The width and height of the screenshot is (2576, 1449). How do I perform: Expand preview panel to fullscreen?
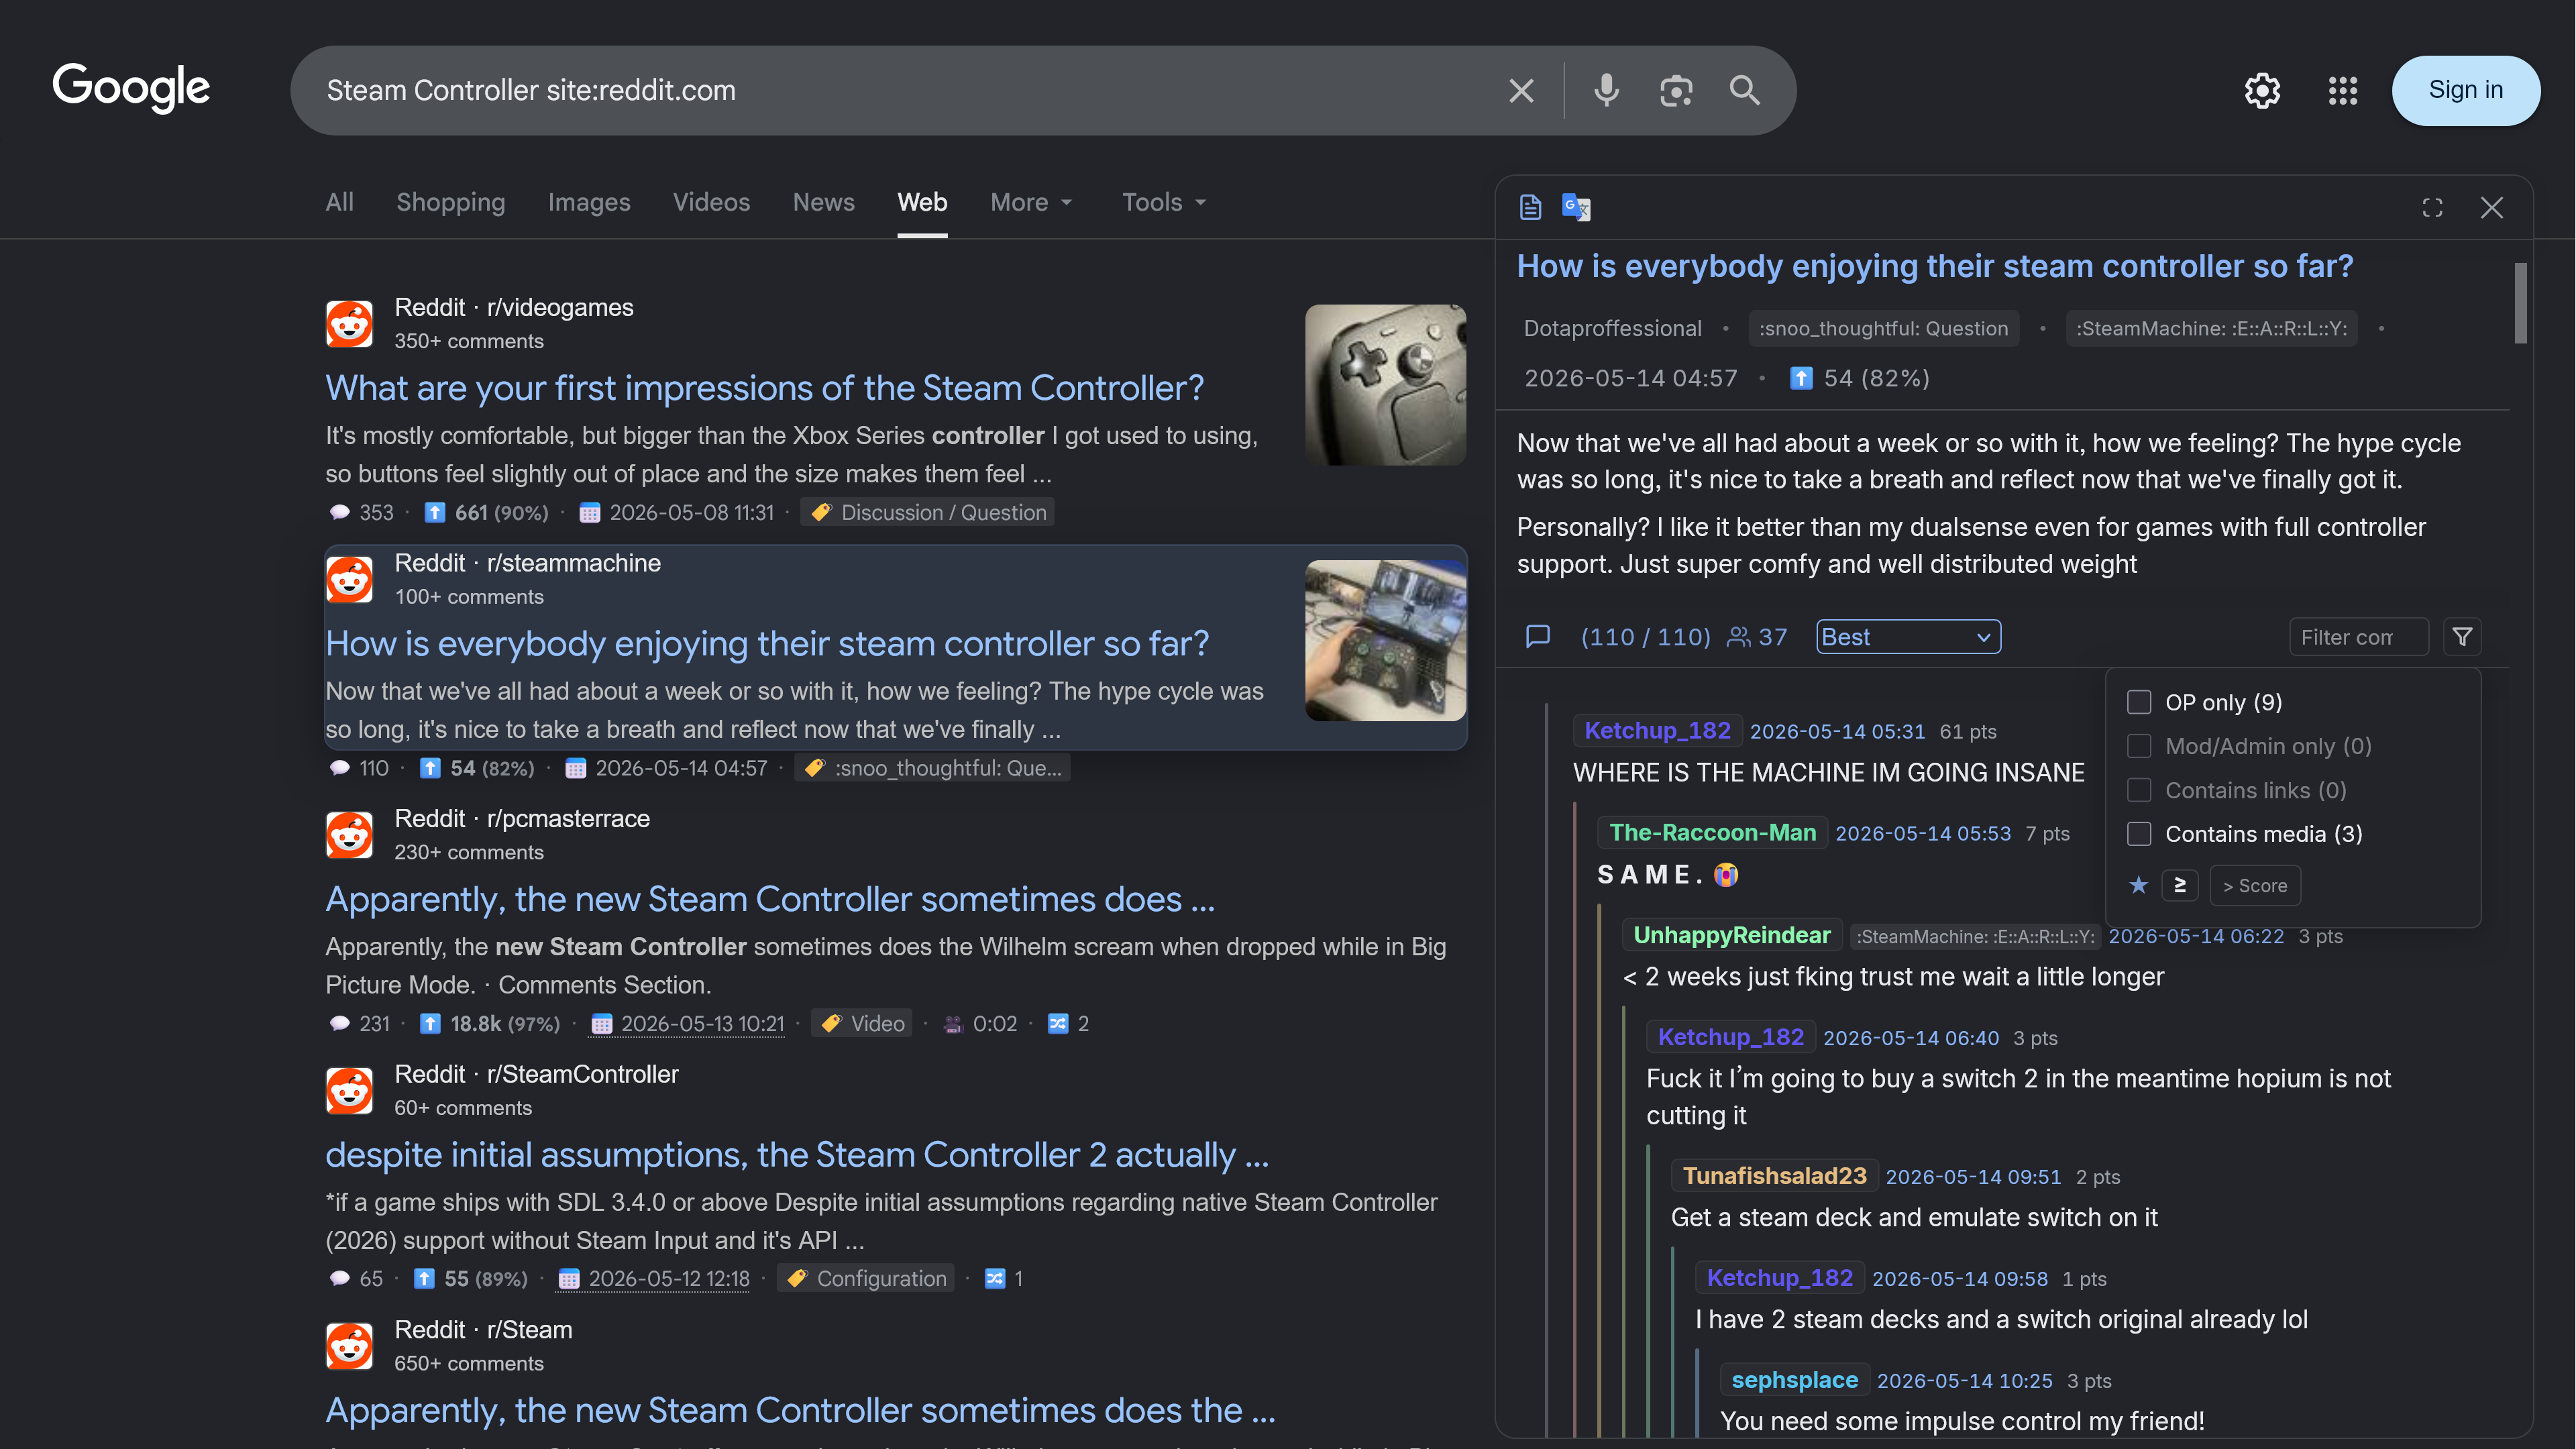pos(2432,207)
